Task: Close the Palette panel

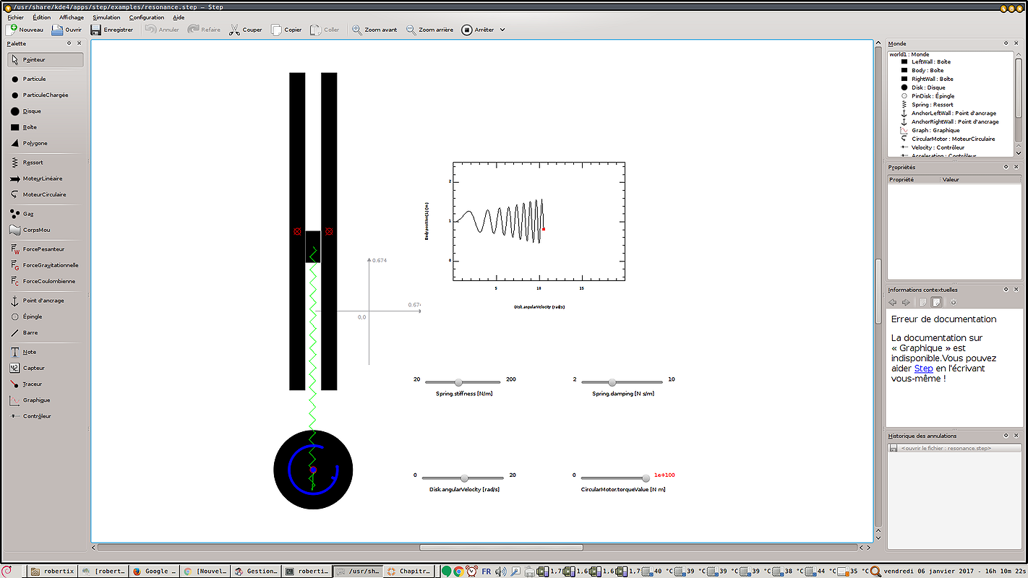Action: 80,44
